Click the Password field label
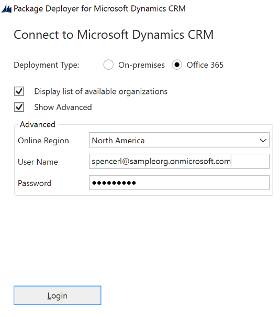This screenshot has height=317, width=280. (35, 183)
